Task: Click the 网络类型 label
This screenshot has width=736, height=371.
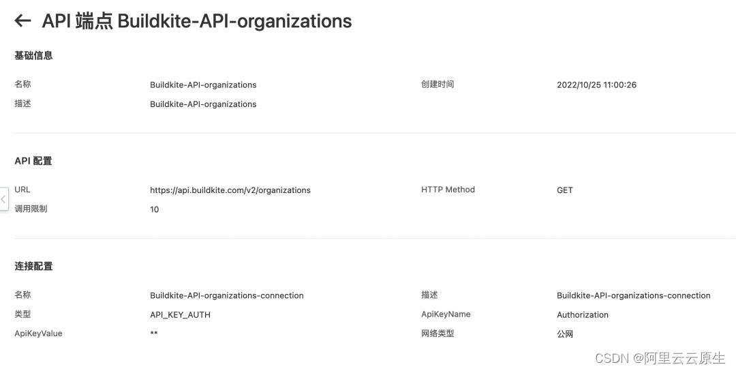Action: [438, 333]
